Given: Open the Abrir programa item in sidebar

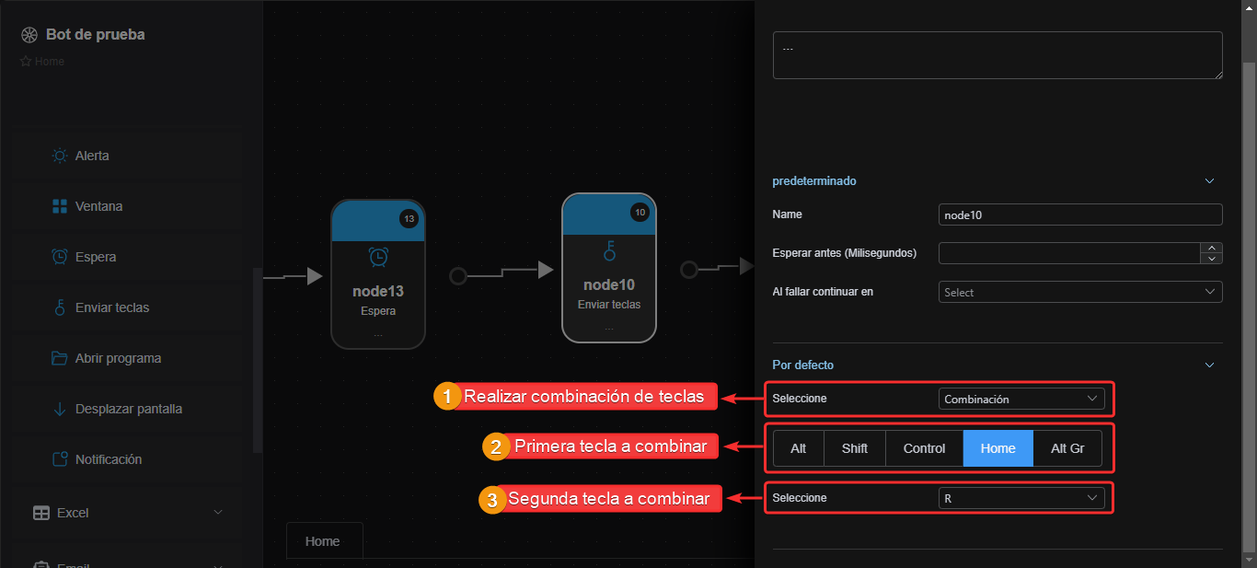Looking at the screenshot, I should coord(129,358).
